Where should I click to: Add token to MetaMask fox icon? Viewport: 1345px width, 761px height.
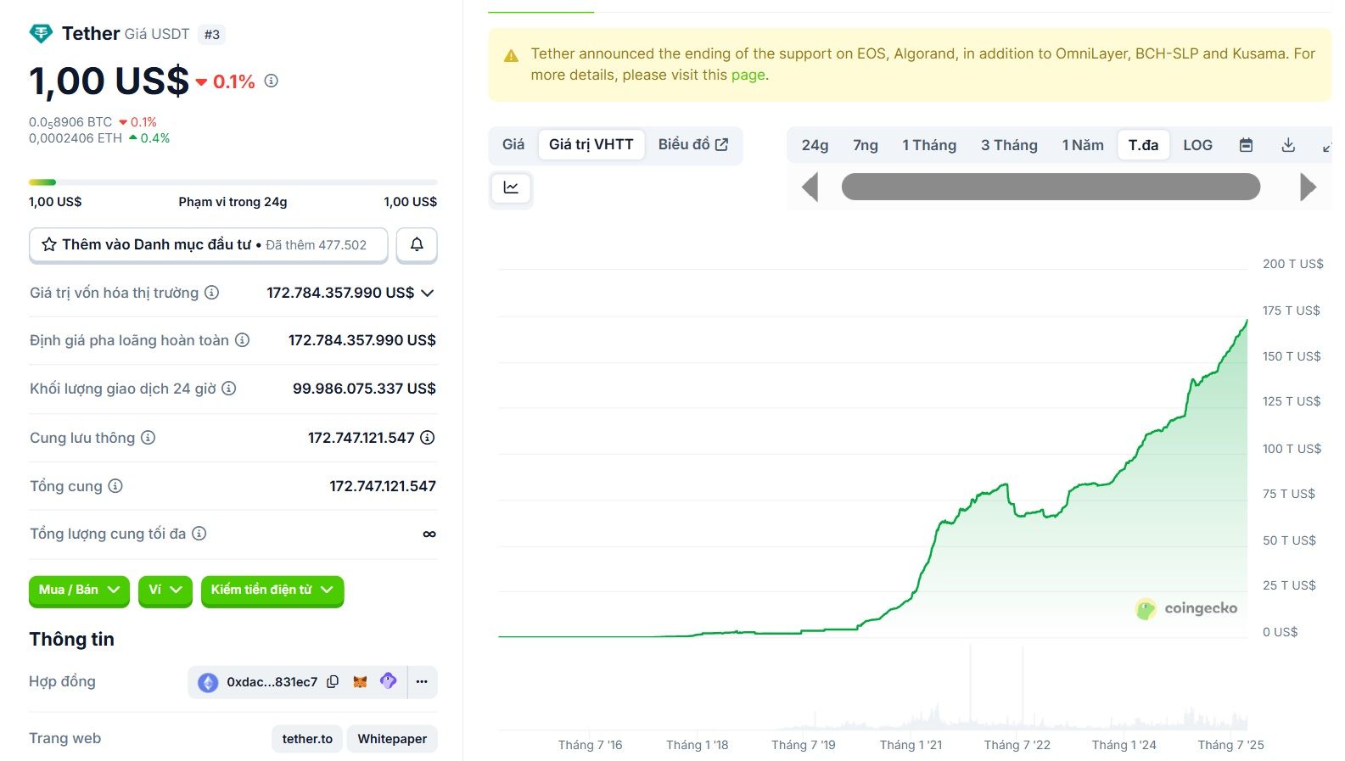click(361, 682)
